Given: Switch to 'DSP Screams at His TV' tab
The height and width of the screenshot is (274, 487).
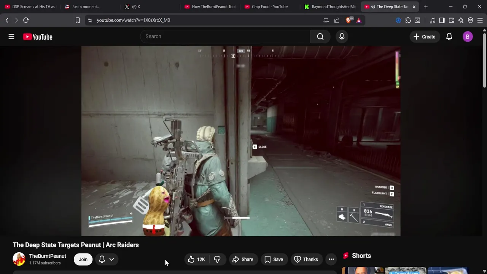Looking at the screenshot, I should [x=30, y=6].
